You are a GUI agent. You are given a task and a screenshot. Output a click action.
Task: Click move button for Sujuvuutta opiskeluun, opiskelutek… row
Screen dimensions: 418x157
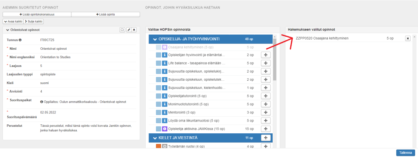click(265, 80)
